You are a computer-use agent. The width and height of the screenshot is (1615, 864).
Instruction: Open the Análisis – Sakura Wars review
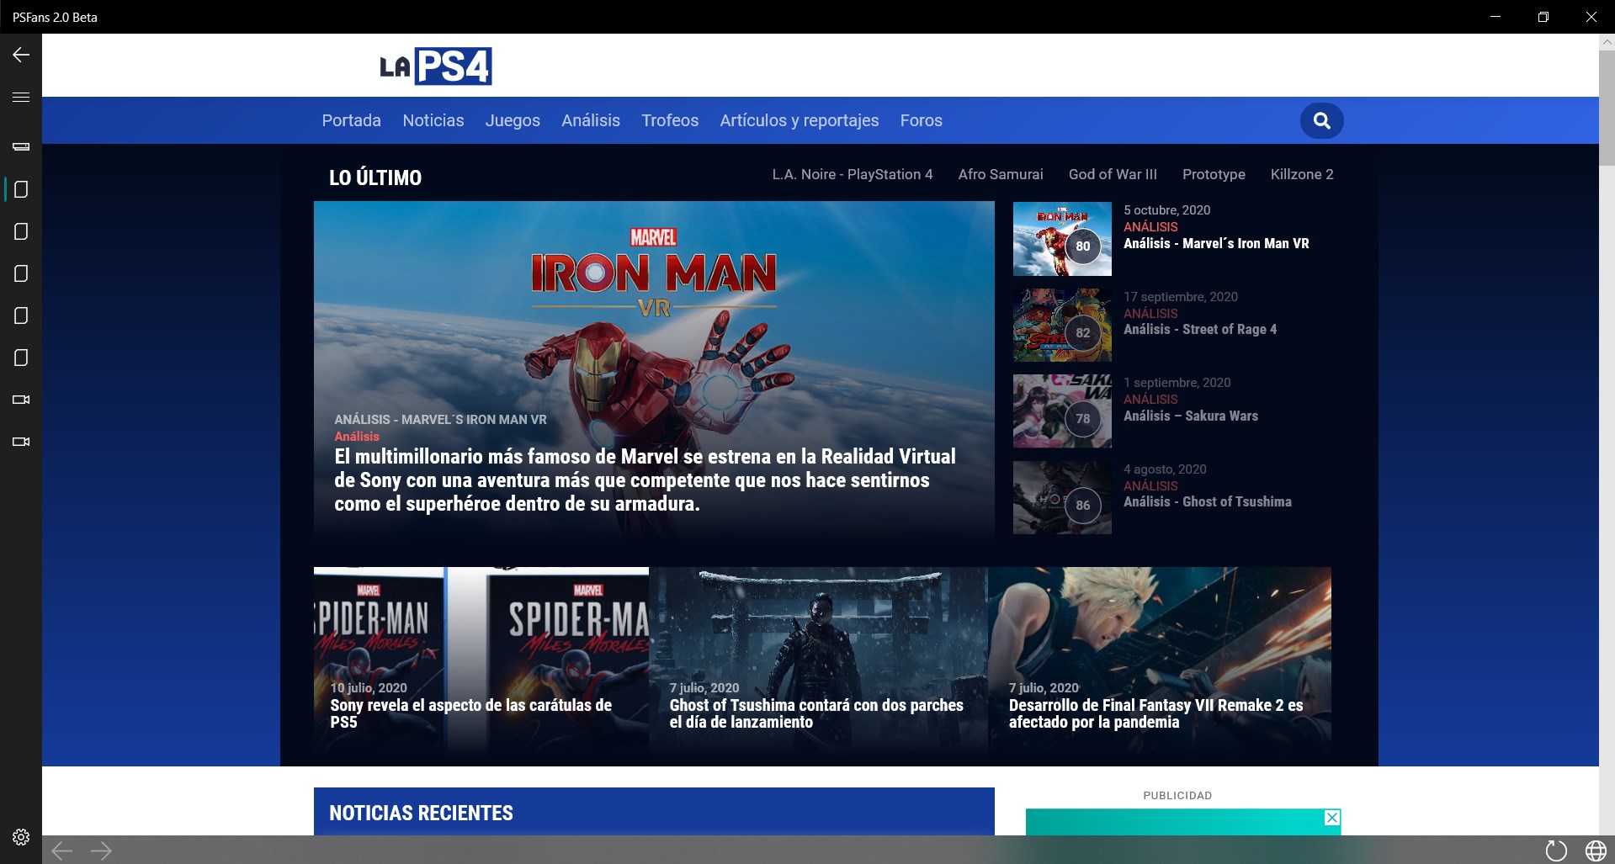click(1191, 416)
